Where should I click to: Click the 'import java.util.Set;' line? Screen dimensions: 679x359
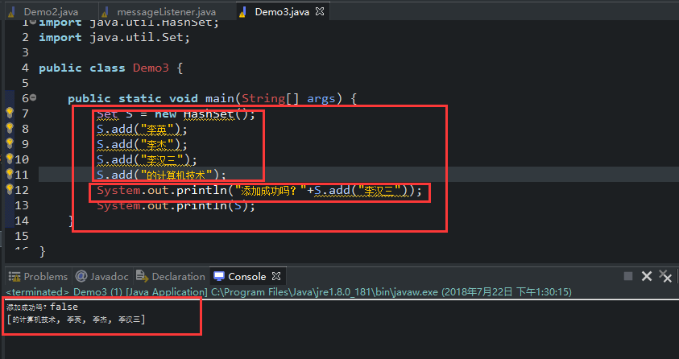(x=114, y=38)
